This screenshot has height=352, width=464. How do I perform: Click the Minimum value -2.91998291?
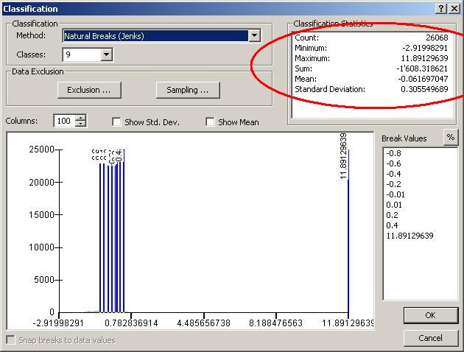tap(425, 48)
